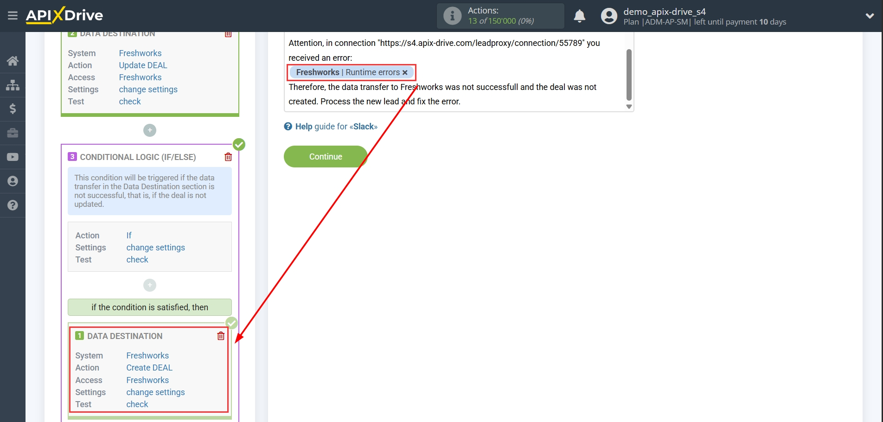The image size is (883, 422).
Task: Click check test in Update DEAL block
Action: [130, 102]
